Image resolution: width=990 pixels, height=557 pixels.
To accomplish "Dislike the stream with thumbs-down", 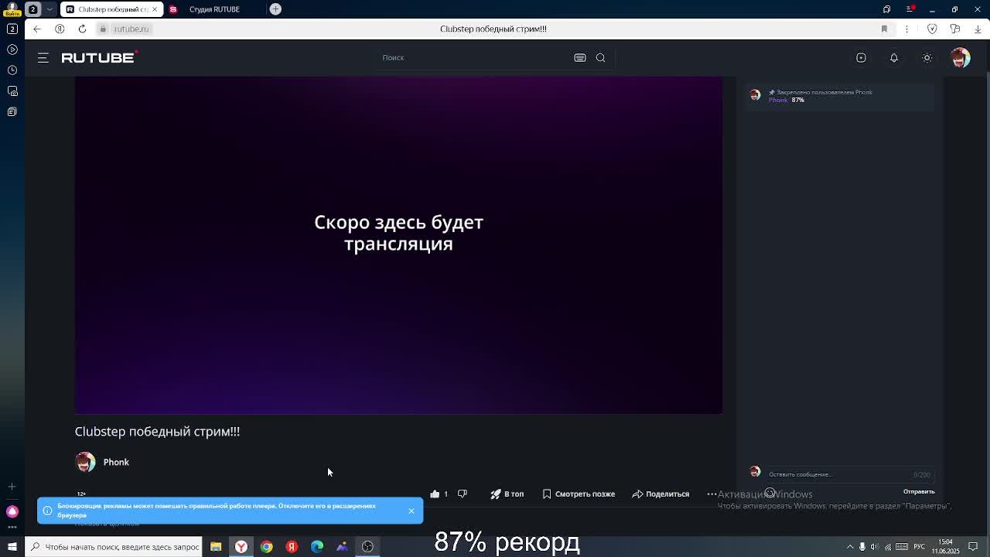I will (463, 494).
